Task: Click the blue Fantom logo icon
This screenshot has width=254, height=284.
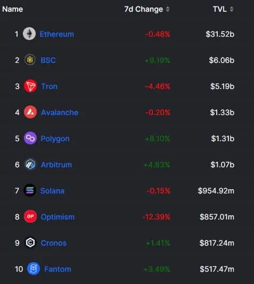Action: tap(34, 269)
